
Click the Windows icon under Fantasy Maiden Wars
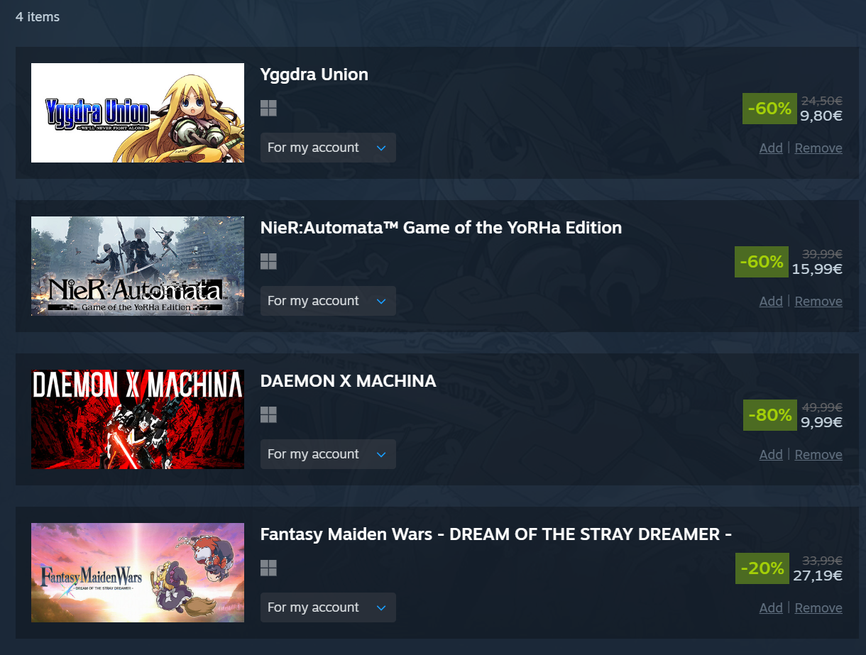click(268, 568)
